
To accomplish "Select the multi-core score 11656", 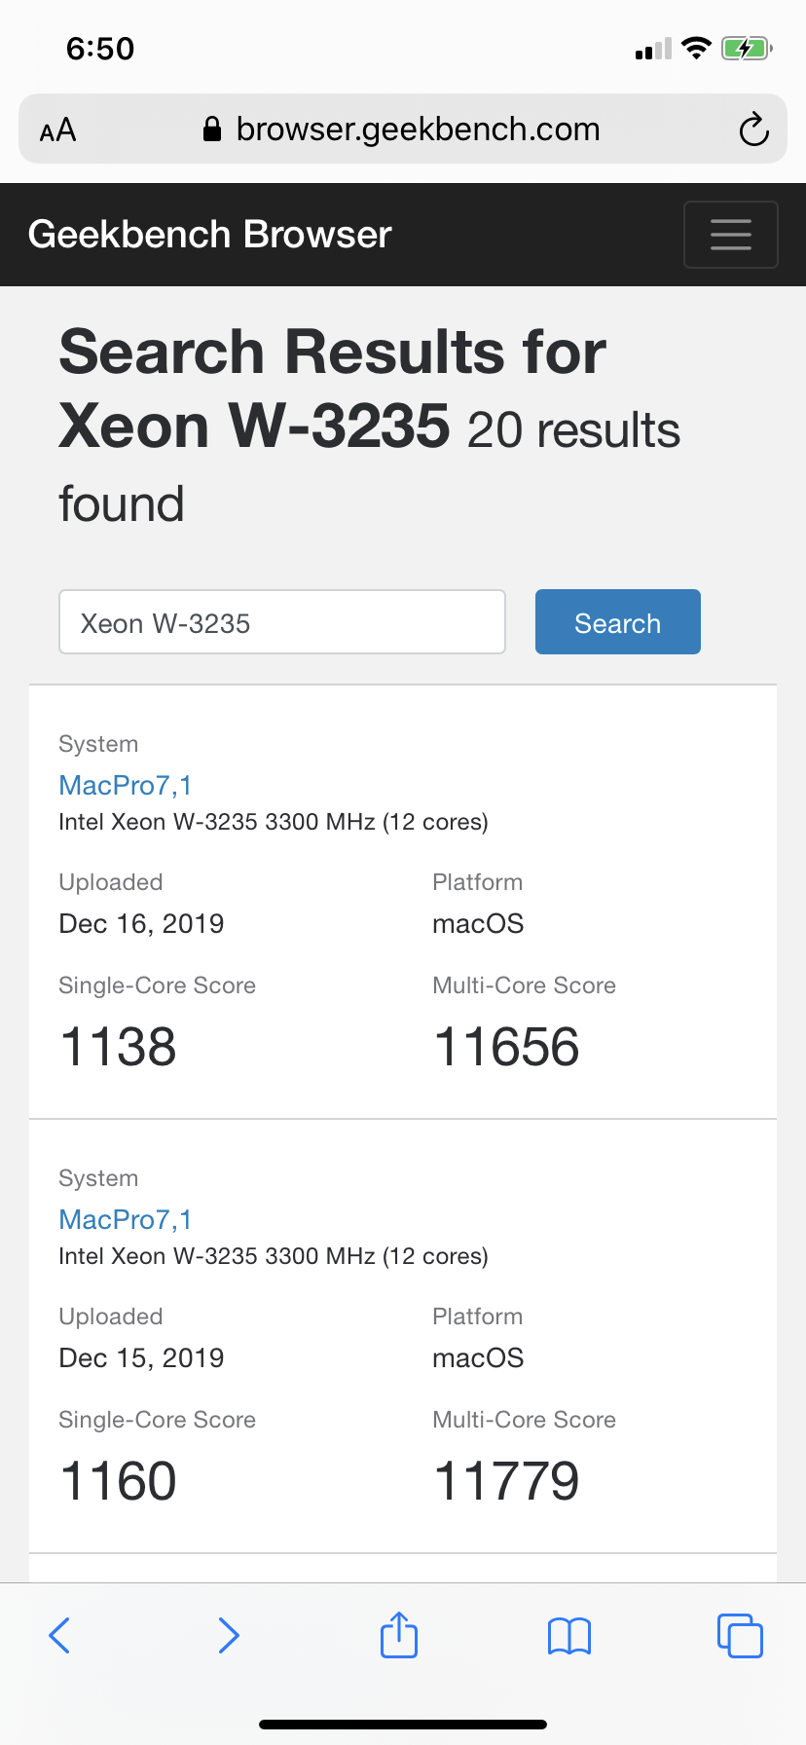I will pyautogui.click(x=506, y=1047).
